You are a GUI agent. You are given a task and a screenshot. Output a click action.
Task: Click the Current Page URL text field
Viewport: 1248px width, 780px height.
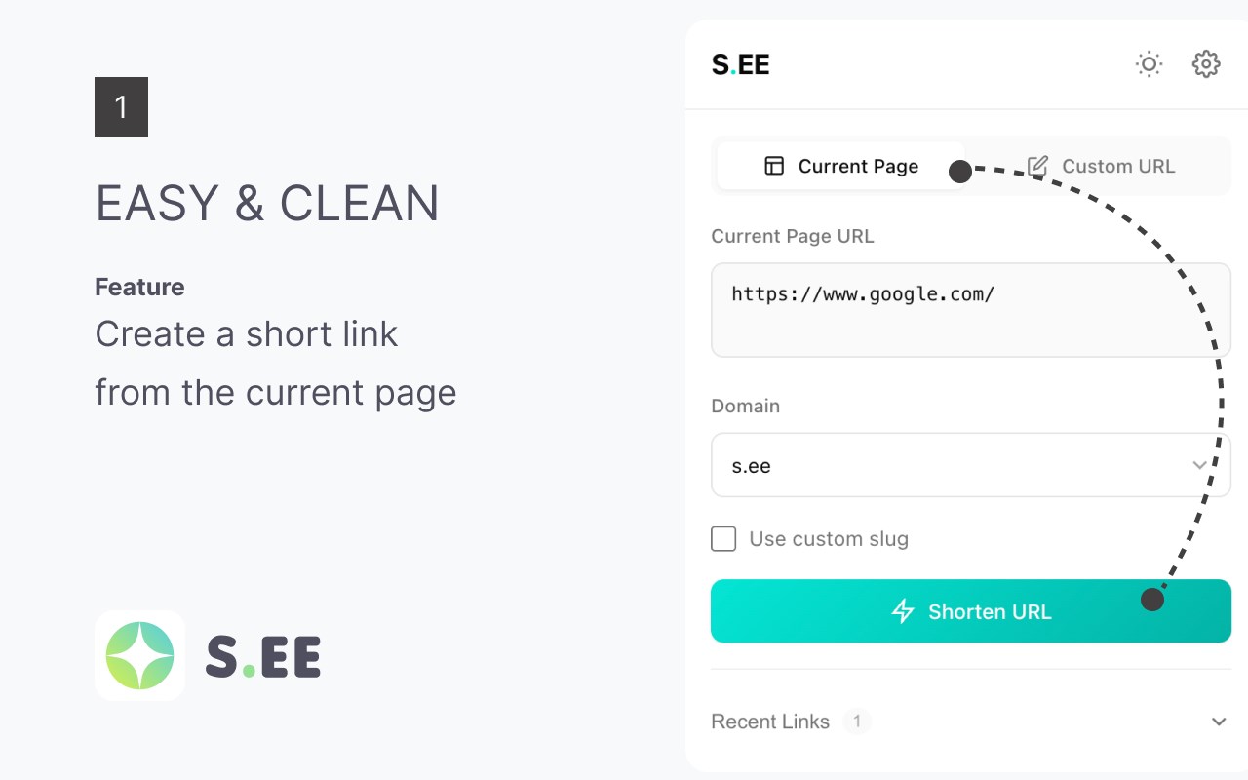pos(970,310)
